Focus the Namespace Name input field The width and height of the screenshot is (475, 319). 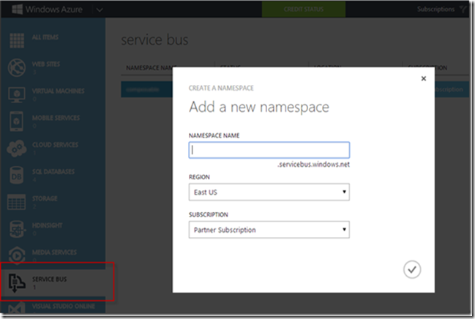point(269,150)
